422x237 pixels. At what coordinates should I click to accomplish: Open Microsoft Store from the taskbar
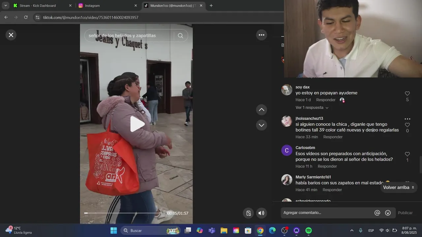(x=248, y=230)
